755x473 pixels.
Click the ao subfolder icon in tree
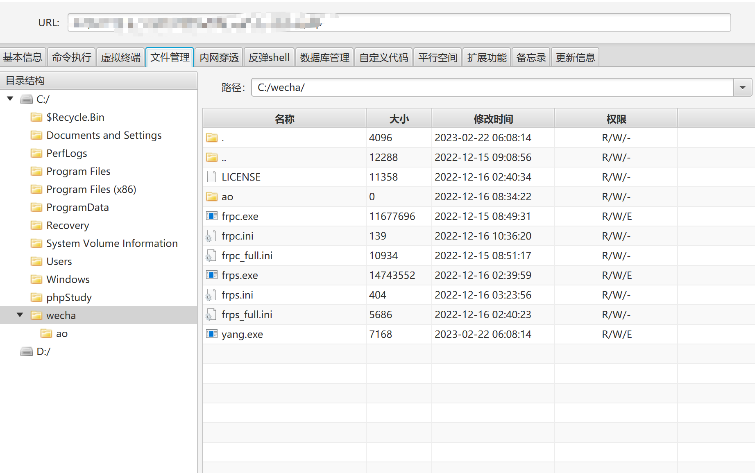(x=46, y=333)
